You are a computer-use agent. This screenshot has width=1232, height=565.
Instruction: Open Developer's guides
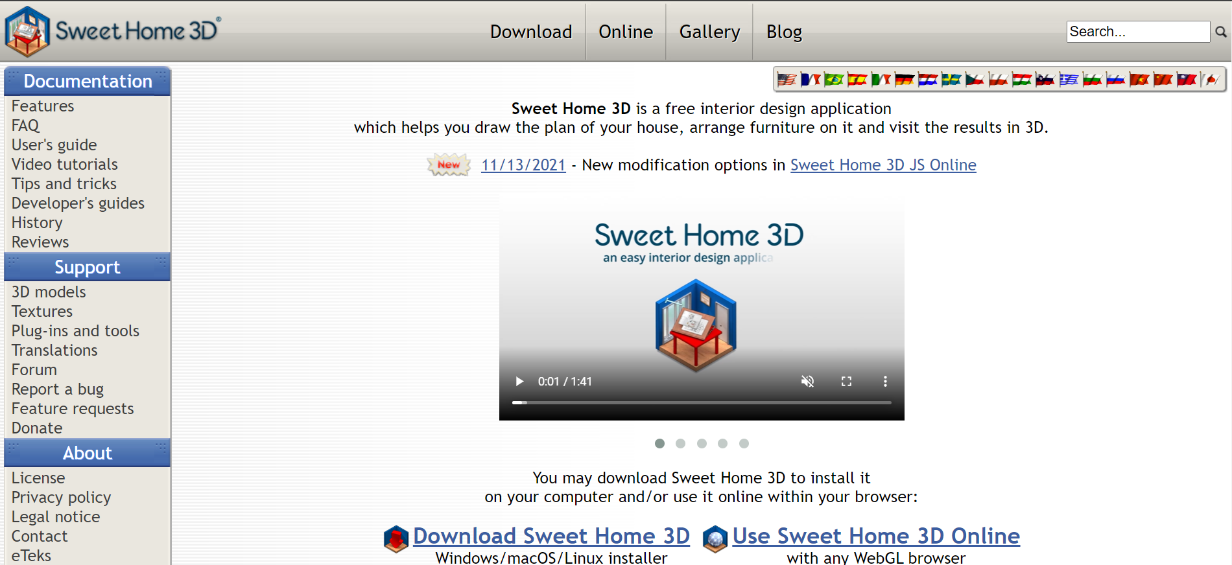coord(78,203)
